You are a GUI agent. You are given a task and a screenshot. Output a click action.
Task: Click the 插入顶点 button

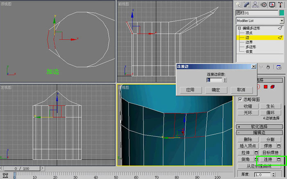248,146
